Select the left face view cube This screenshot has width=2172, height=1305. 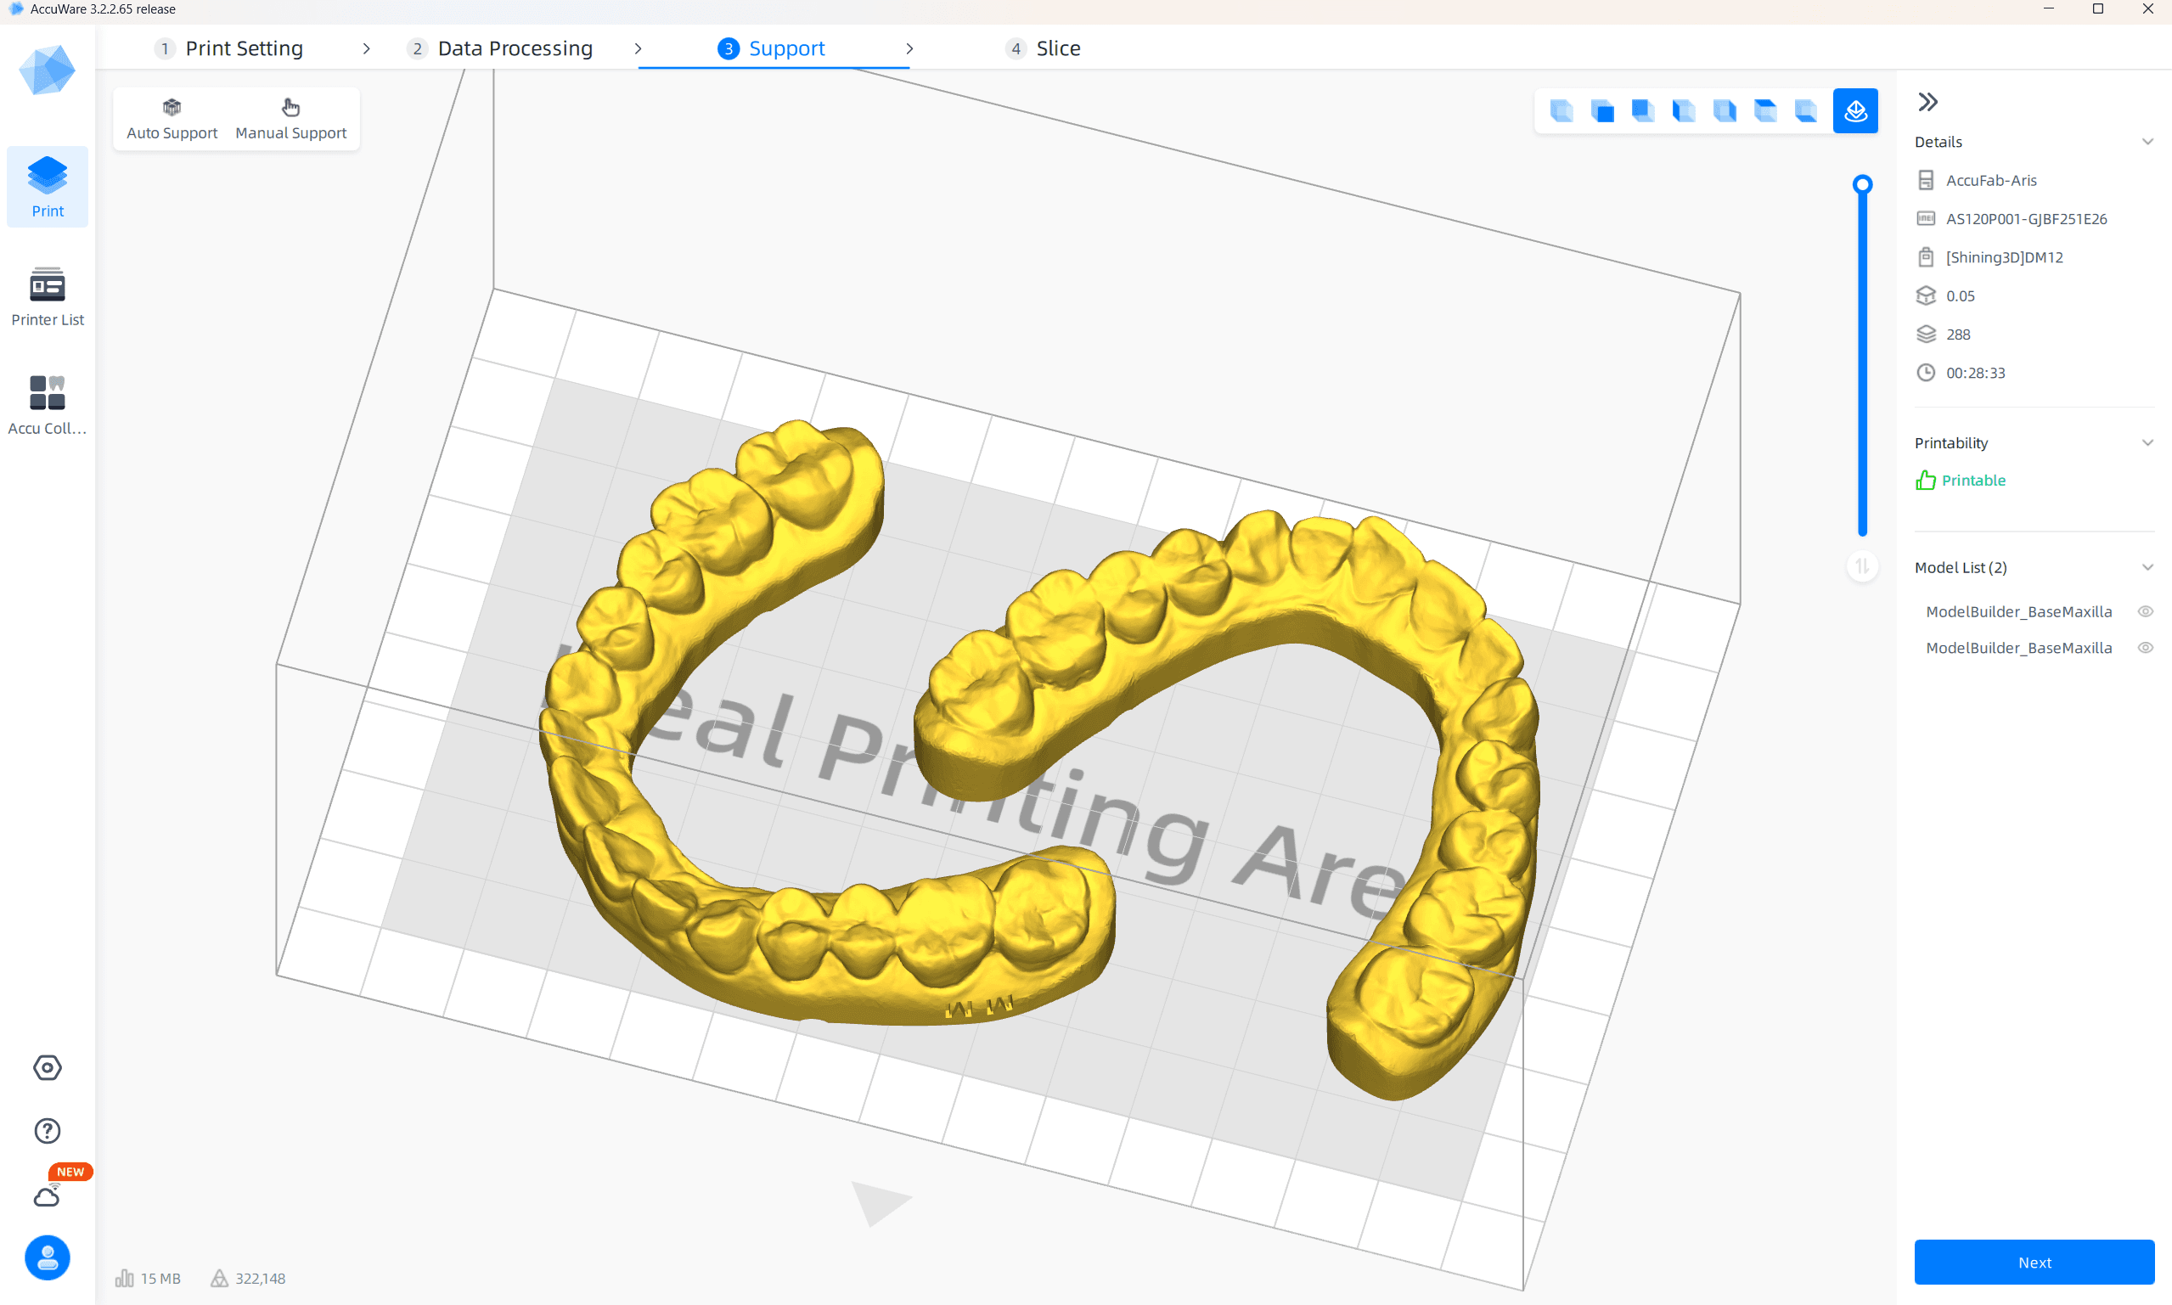(1683, 110)
